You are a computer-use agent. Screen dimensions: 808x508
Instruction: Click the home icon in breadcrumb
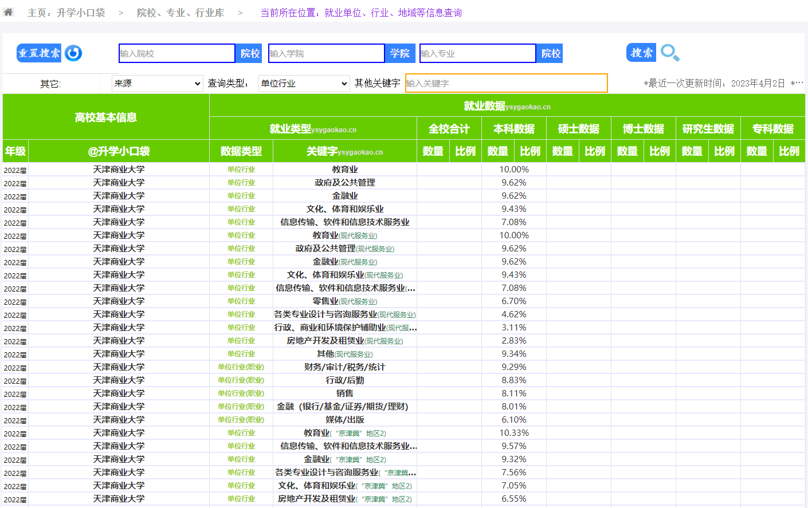click(9, 12)
